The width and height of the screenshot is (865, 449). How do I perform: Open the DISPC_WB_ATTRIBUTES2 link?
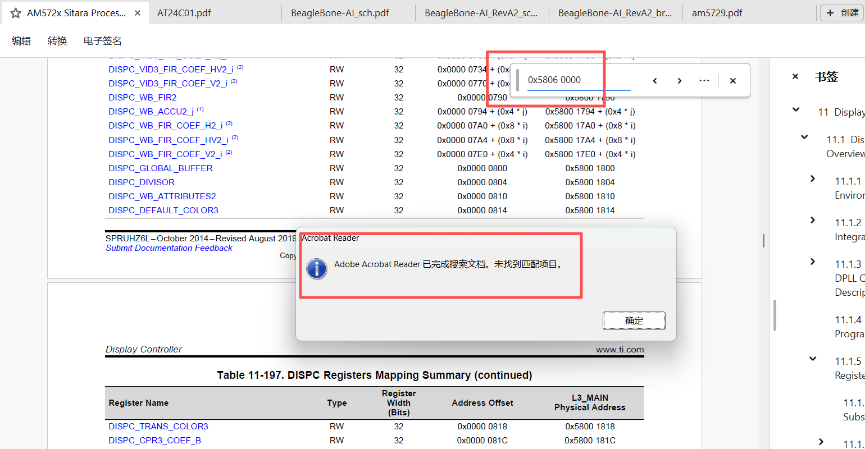click(162, 196)
